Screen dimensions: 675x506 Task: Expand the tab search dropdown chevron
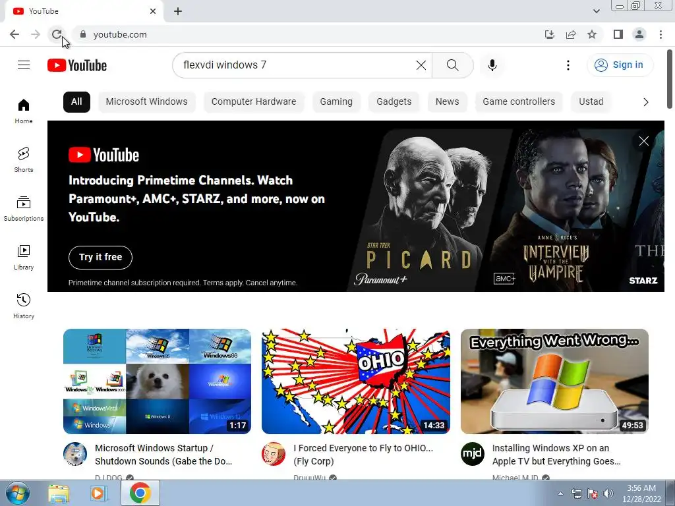click(x=596, y=11)
